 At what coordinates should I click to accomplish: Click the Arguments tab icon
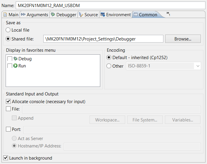[23, 15]
